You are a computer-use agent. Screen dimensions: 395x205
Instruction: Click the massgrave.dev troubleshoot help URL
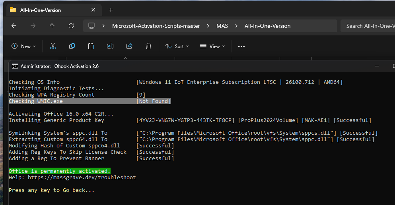(82, 177)
